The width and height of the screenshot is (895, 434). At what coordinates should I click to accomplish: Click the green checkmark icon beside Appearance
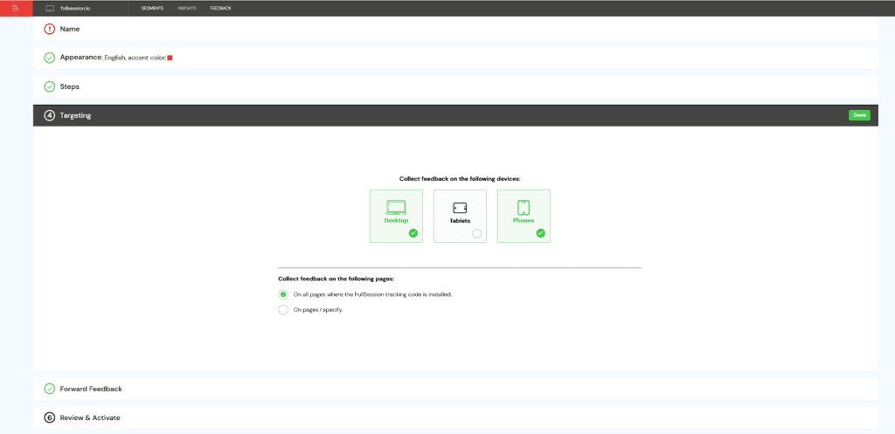click(50, 58)
